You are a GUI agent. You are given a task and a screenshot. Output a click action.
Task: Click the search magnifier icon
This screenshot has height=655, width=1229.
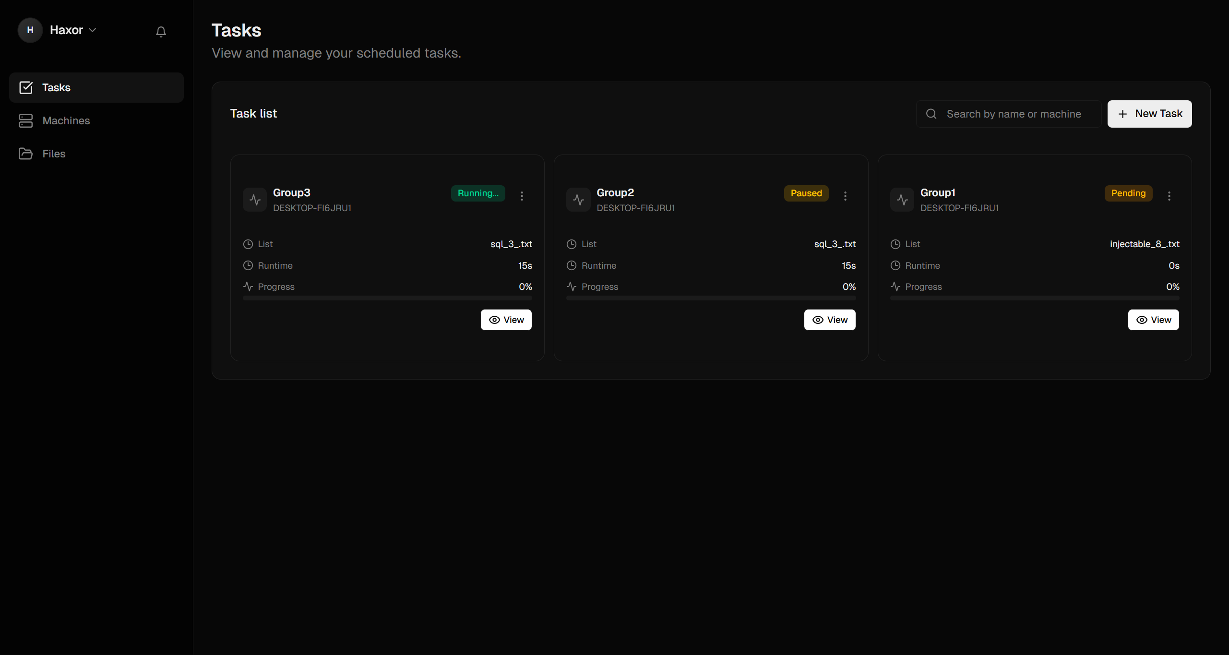click(x=931, y=114)
